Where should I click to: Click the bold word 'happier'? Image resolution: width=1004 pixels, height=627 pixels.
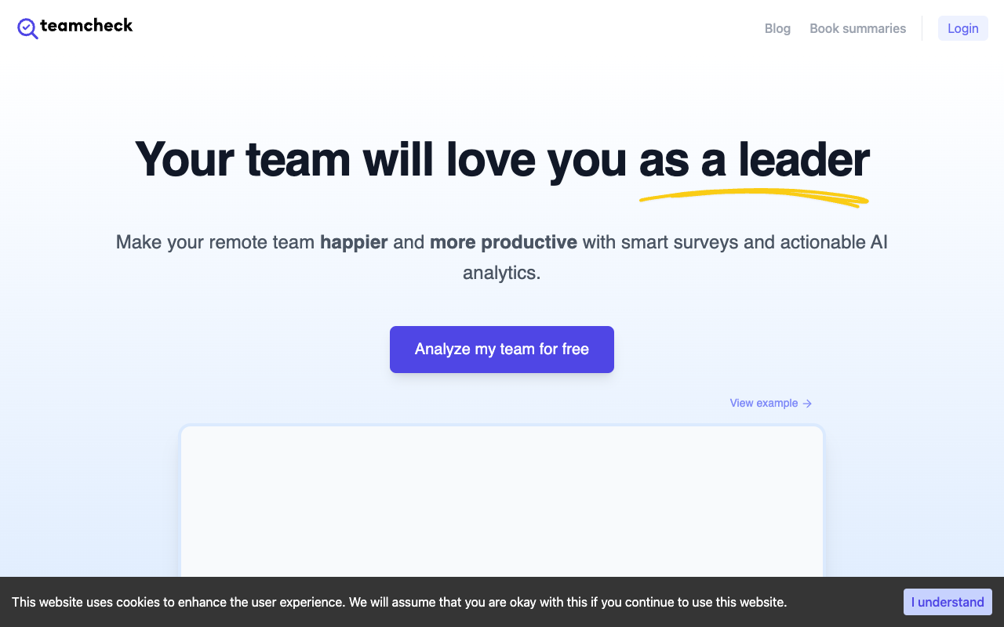coord(354,242)
